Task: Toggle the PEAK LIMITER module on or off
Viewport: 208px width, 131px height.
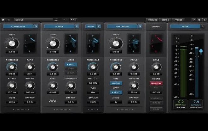Action: coord(122,27)
